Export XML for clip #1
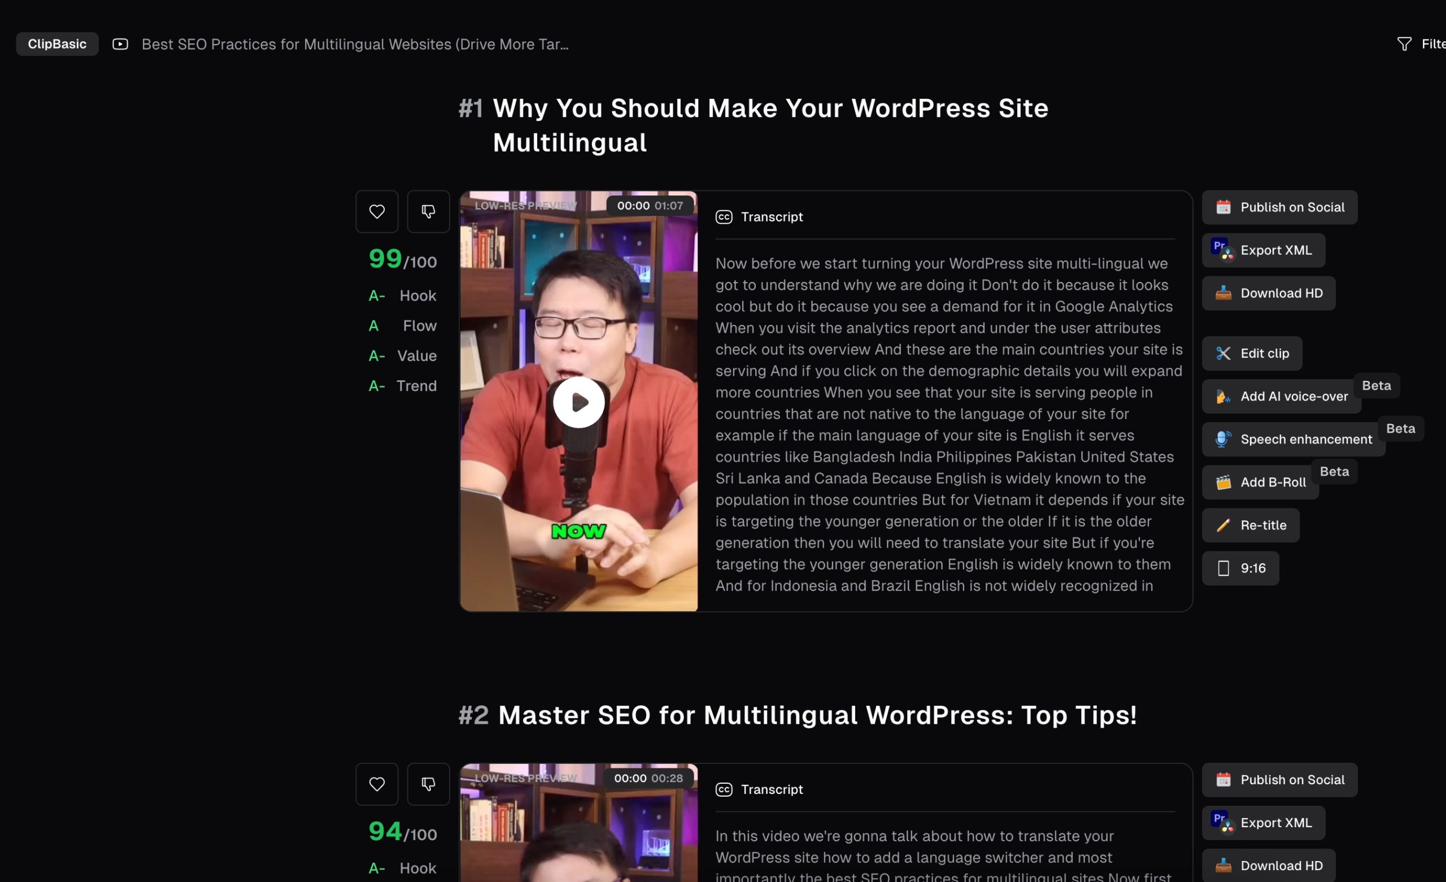 1264,250
